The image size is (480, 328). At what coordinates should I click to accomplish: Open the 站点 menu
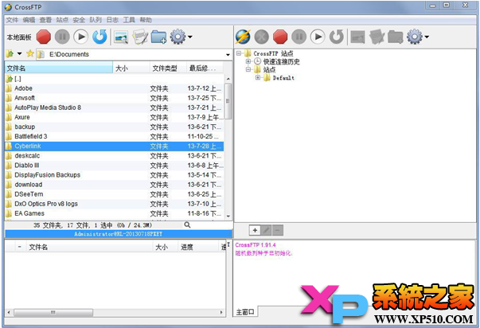click(62, 20)
